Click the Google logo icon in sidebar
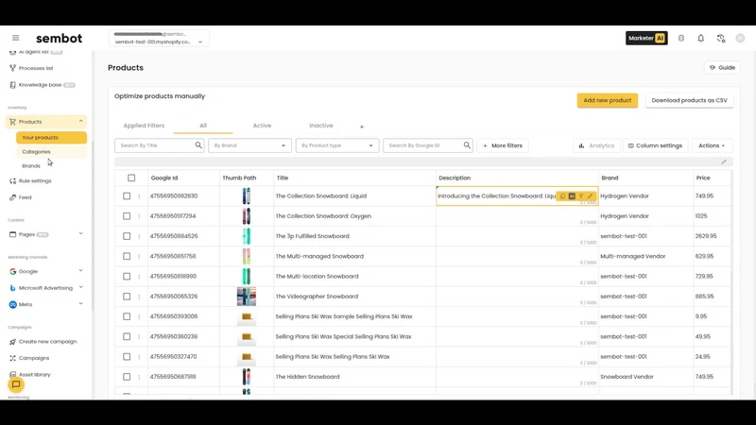The height and width of the screenshot is (425, 756). click(x=12, y=272)
